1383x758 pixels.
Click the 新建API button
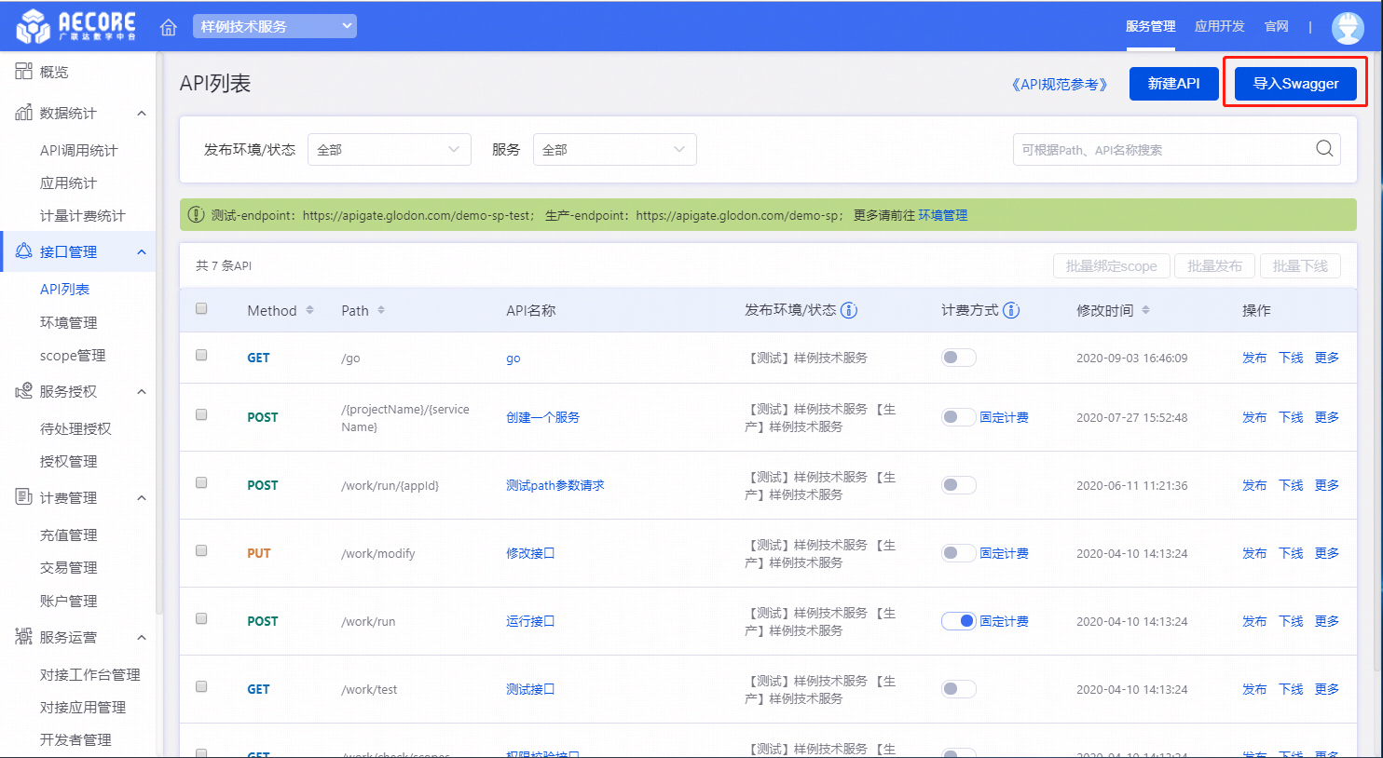(1173, 84)
